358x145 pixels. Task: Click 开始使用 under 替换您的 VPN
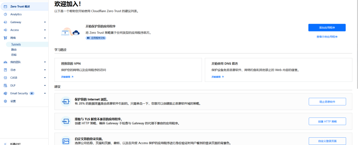(66, 77)
